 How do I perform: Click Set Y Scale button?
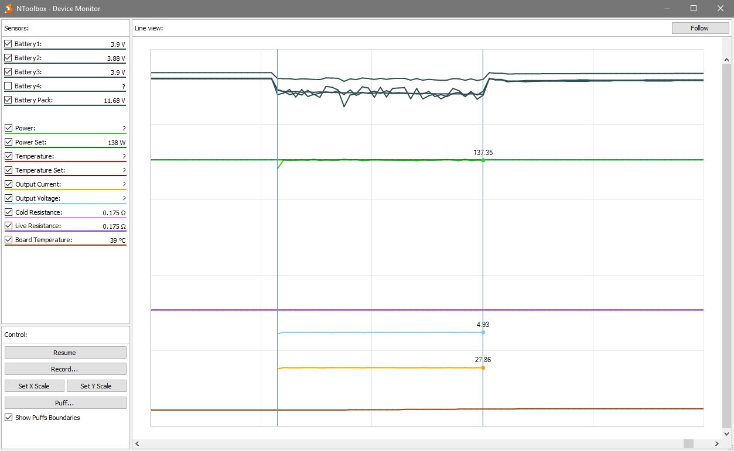click(x=96, y=386)
